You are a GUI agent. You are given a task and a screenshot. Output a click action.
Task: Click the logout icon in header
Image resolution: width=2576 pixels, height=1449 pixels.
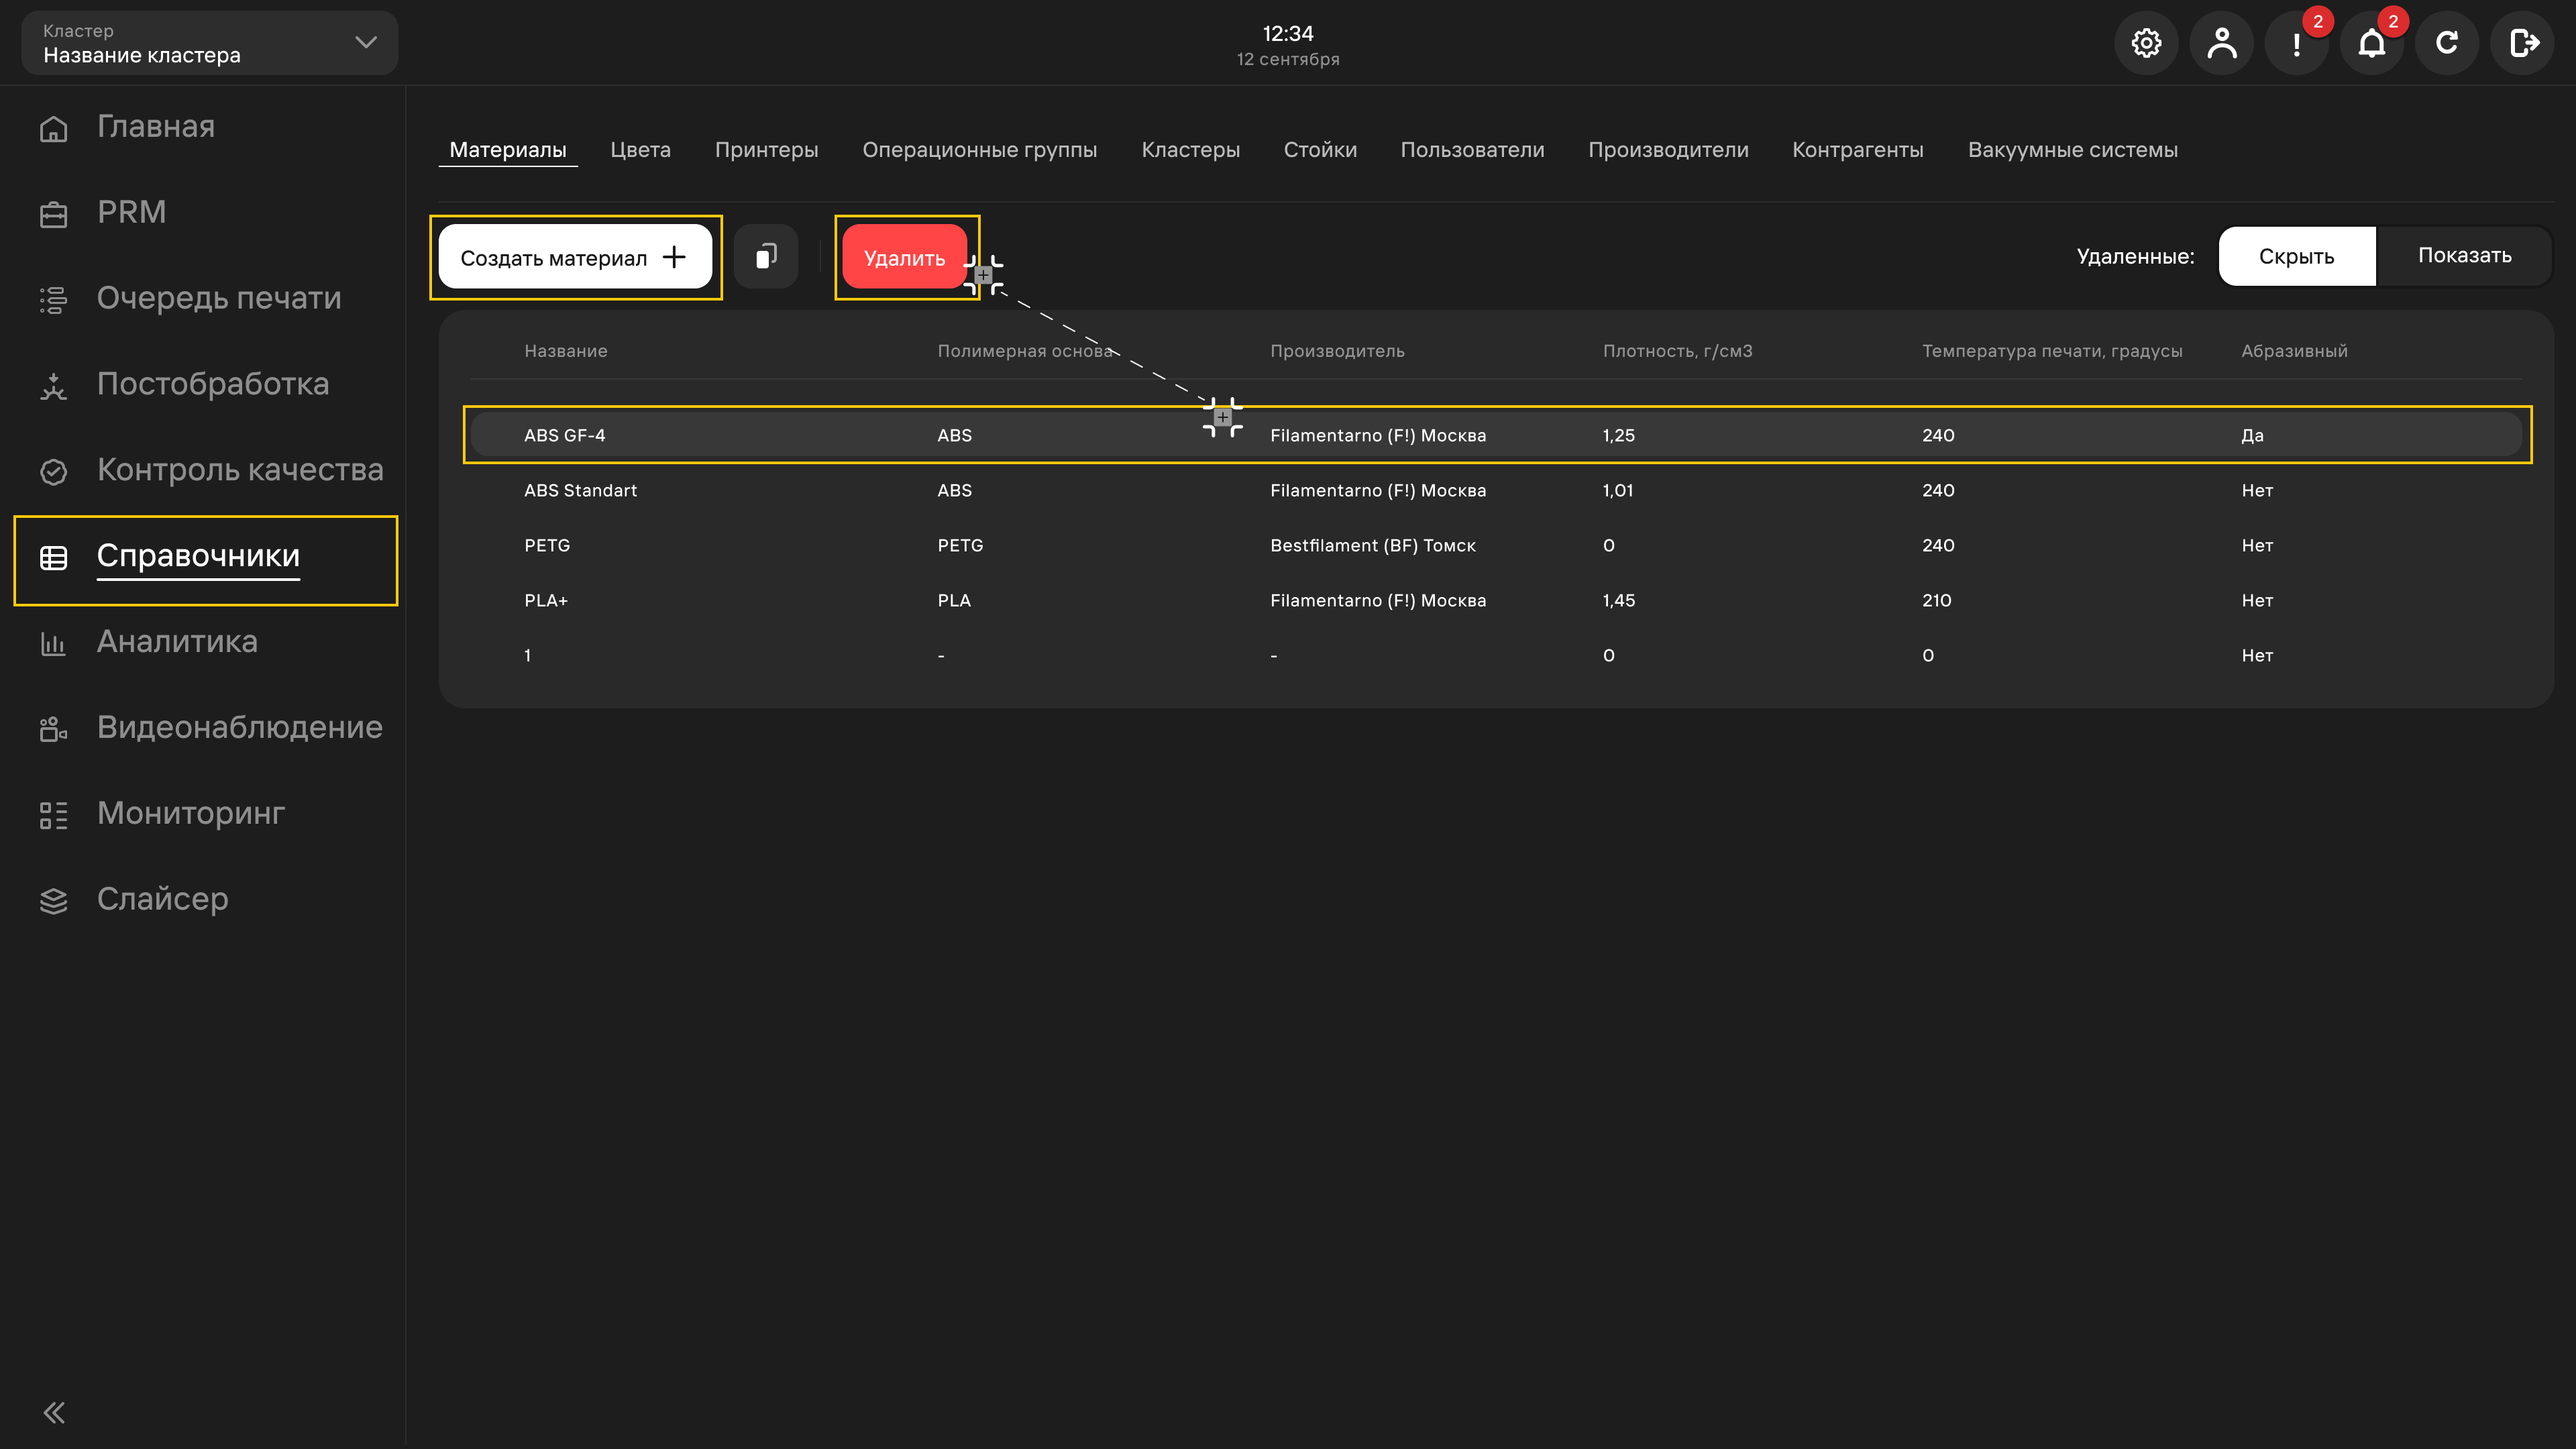tap(2522, 43)
